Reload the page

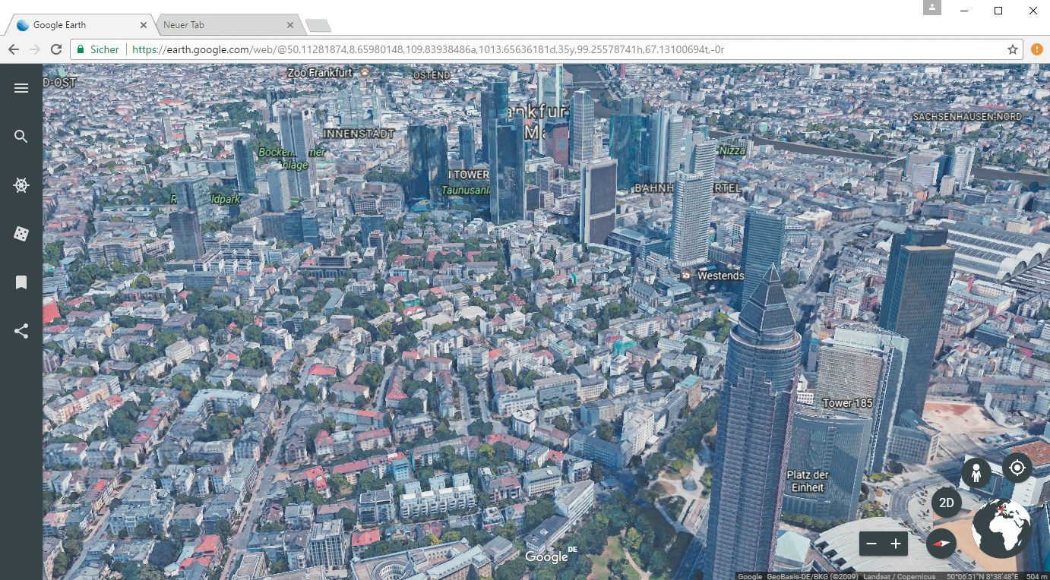55,49
